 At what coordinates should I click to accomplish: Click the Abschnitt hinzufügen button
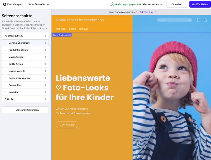pos(25,110)
